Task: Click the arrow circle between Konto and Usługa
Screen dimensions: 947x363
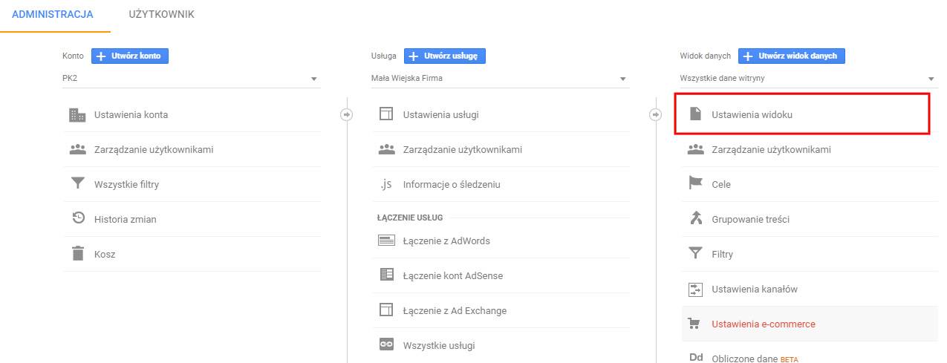Action: 346,114
